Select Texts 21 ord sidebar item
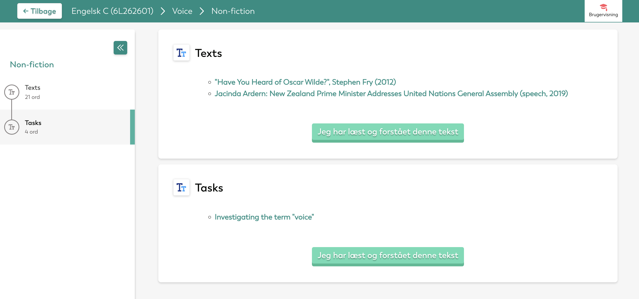This screenshot has height=299, width=639. coord(33,92)
